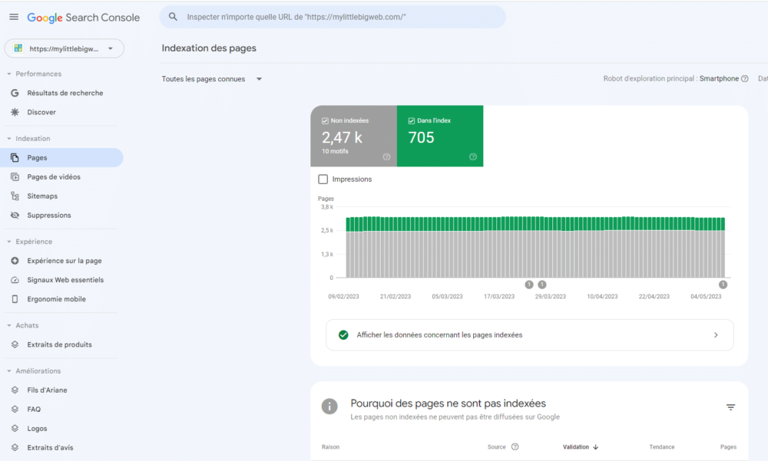This screenshot has width=768, height=461.
Task: Open the filter icon for non-indexed reasons
Action: click(730, 407)
